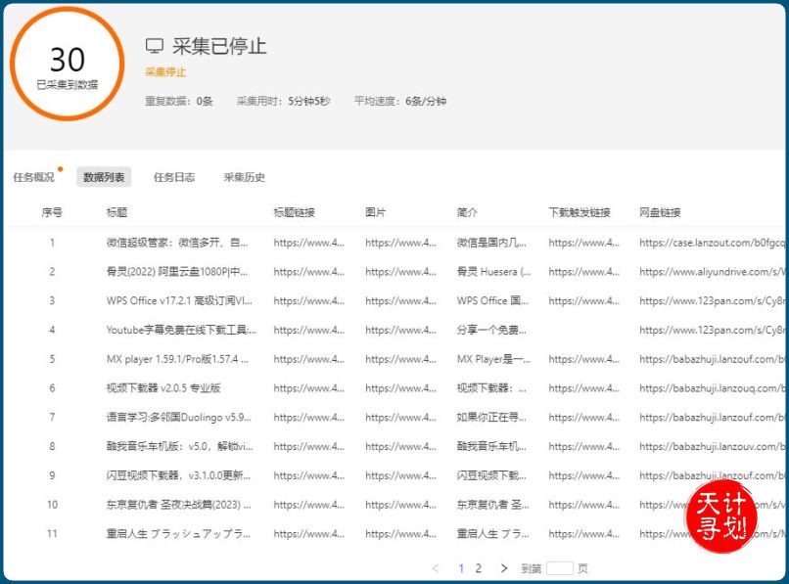Open the lanzouq link in the 视频下载器 row

point(713,386)
